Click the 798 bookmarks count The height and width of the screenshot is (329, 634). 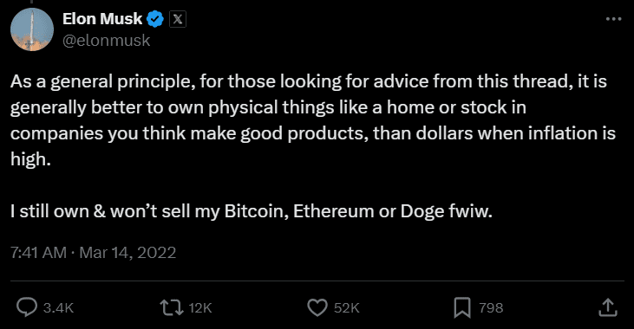tap(491, 308)
